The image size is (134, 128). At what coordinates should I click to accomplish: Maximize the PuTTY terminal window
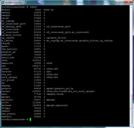[x=122, y=2]
